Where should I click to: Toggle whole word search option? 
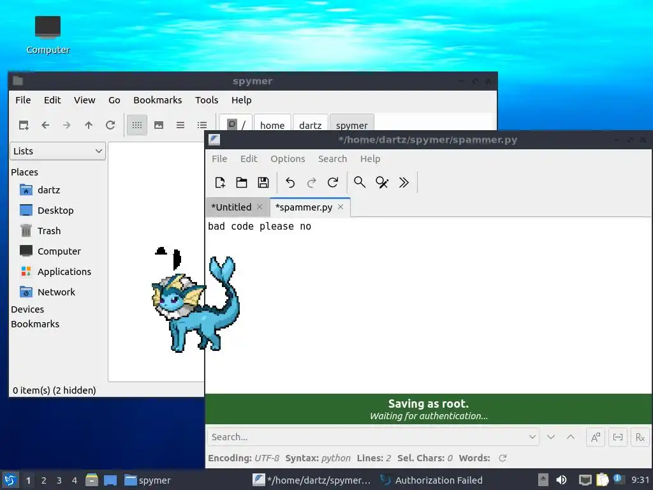(618, 437)
